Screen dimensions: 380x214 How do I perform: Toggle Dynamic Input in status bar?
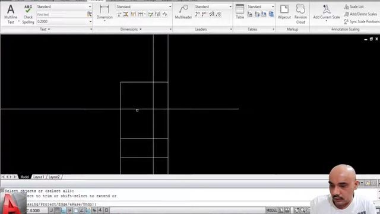pyautogui.click(x=94, y=210)
